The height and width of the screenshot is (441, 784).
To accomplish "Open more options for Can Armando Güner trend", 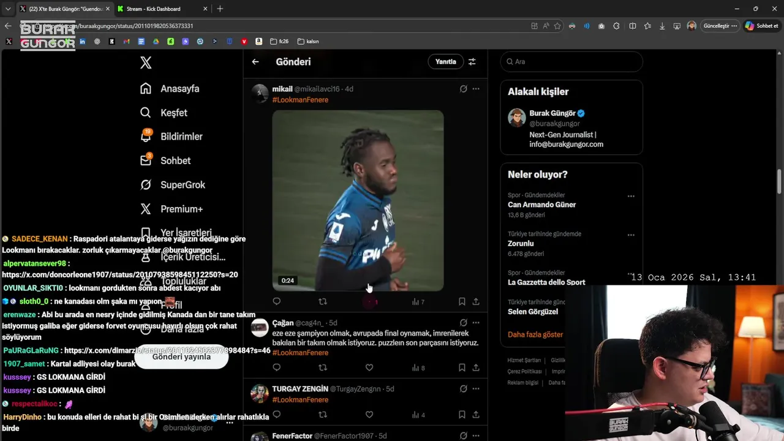I will tap(631, 197).
